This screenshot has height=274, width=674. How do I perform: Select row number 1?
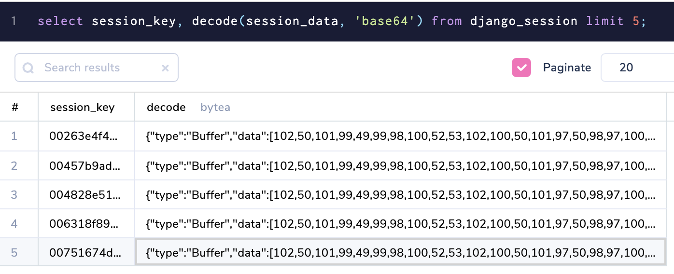(14, 136)
